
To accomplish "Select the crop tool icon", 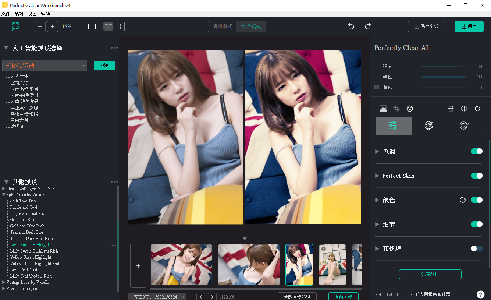I will 396,109.
